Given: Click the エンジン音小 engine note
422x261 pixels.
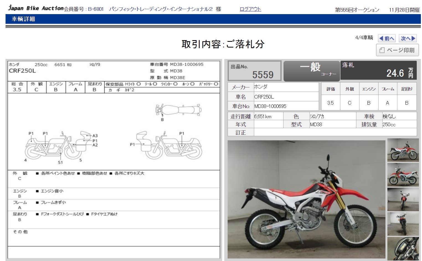Looking at the screenshot, I should pos(52,191).
